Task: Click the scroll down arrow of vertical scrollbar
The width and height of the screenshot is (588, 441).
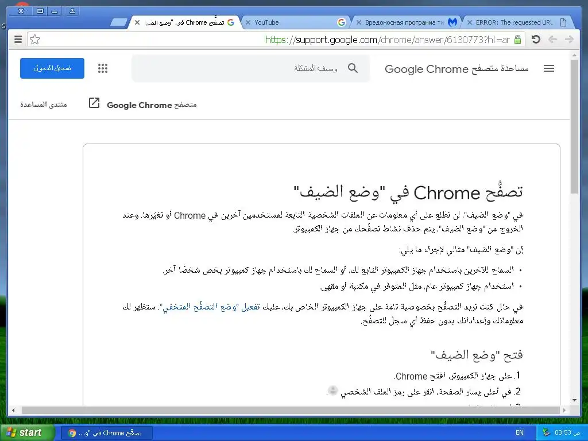Action: [x=574, y=400]
